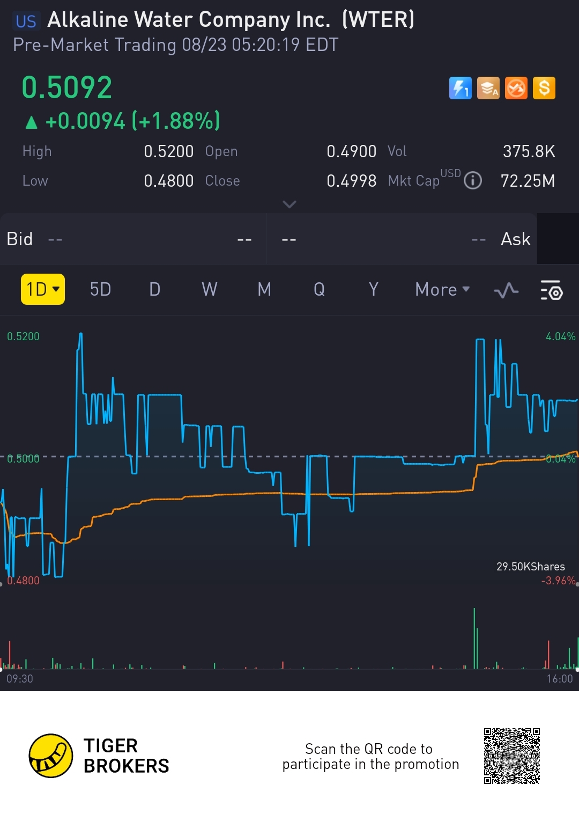Tap the promotion QR code
This screenshot has width=579, height=821.
coord(511,756)
